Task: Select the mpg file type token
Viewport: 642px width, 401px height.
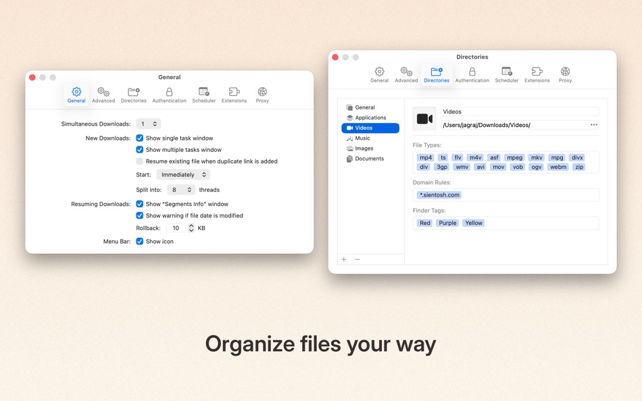Action: click(557, 157)
